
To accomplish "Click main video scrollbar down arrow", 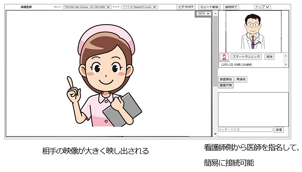I will [x=215, y=134].
